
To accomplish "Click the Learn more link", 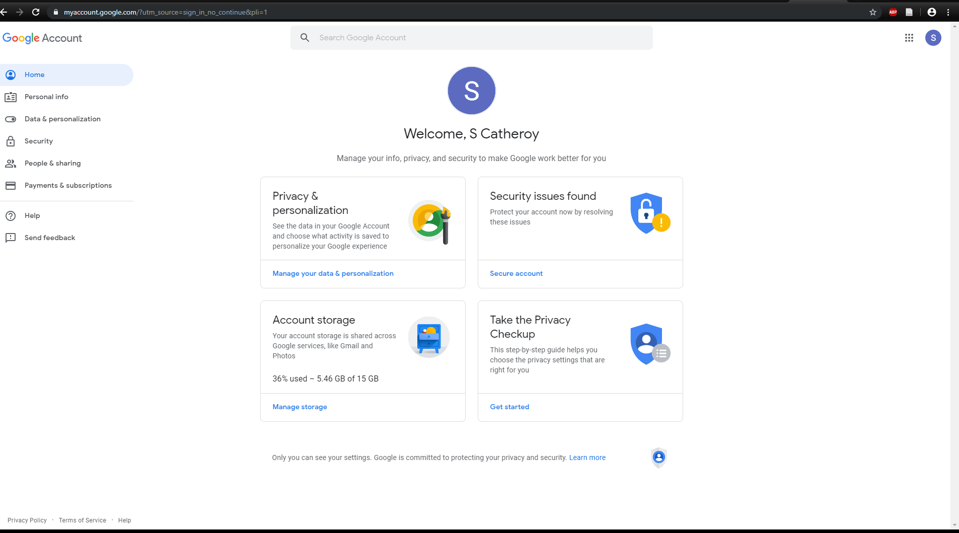I will click(x=587, y=458).
